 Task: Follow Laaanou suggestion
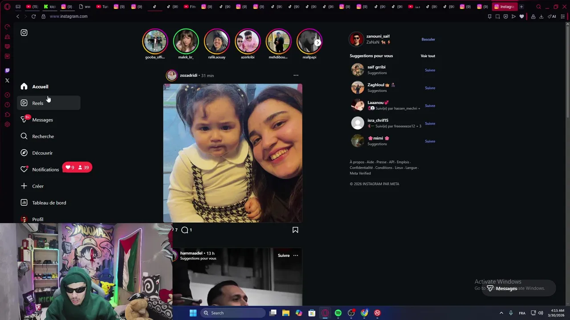430,106
